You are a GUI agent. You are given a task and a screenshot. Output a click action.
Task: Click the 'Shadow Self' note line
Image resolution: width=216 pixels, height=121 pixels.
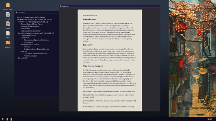click(25, 29)
